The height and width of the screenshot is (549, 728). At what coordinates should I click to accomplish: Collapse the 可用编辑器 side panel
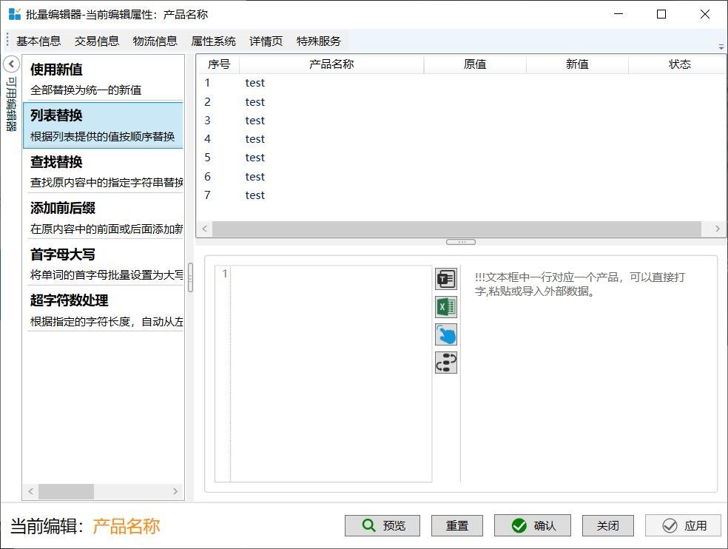point(10,64)
